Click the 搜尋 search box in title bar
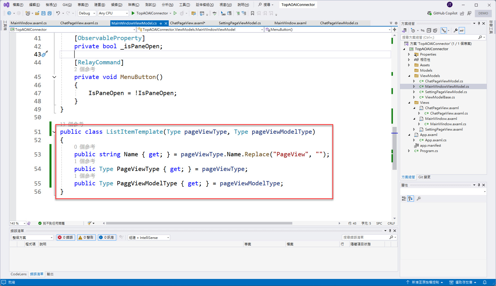The width and height of the screenshot is (496, 286). [266, 5]
